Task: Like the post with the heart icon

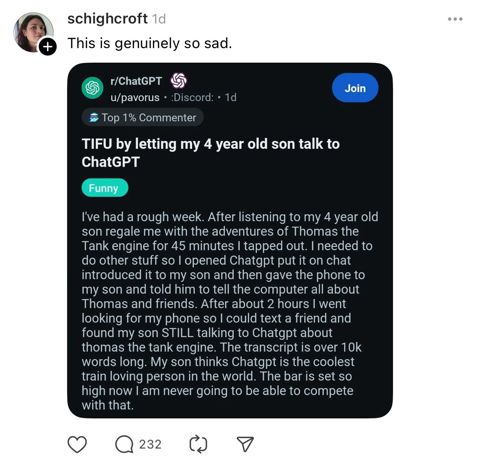Action: (77, 444)
